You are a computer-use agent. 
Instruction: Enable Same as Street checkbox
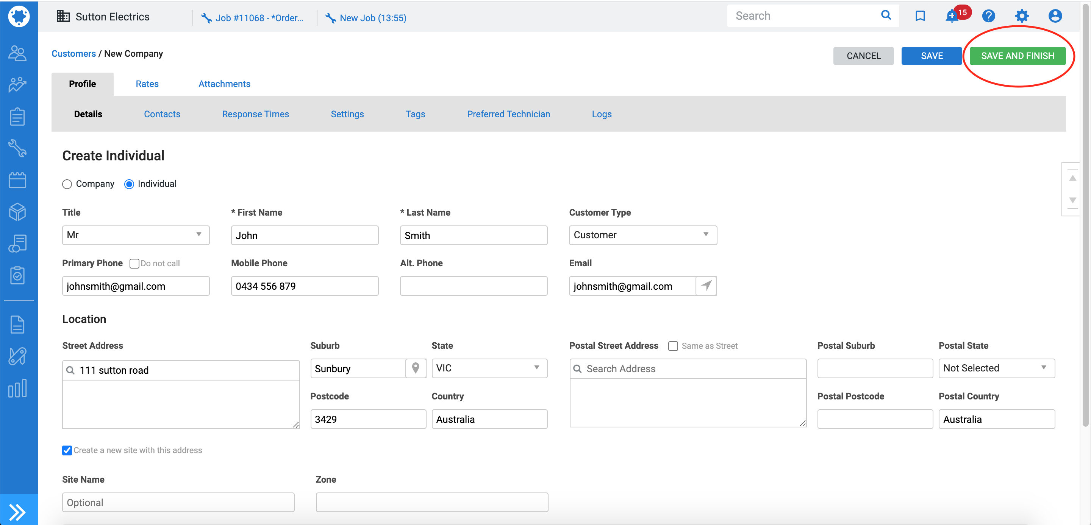click(672, 346)
